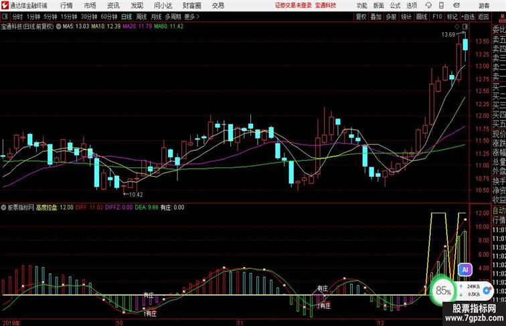Screen dimensions: 506x326
Task: Click the diamond icon at chart top-right
Action: click(x=457, y=27)
